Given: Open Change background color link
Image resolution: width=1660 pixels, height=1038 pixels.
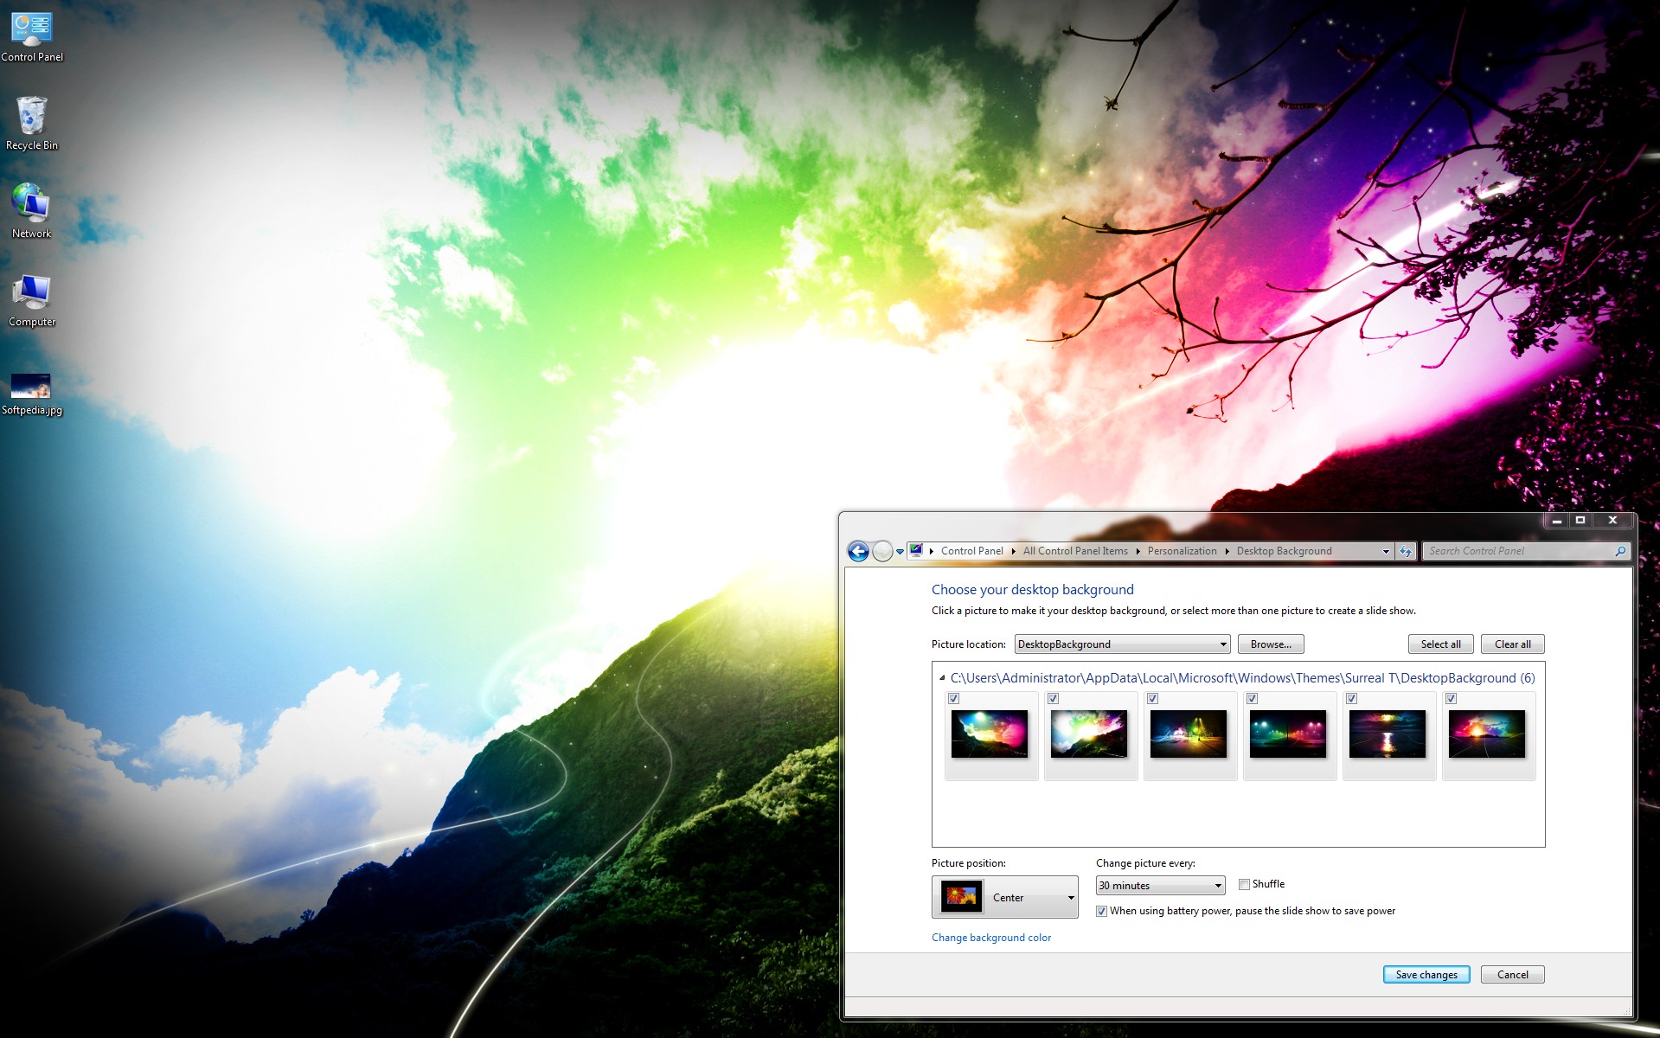Looking at the screenshot, I should 991,938.
